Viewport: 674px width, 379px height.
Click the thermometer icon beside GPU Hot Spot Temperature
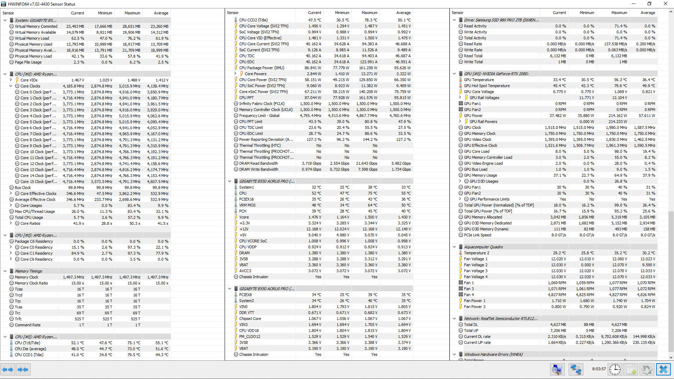461,86
